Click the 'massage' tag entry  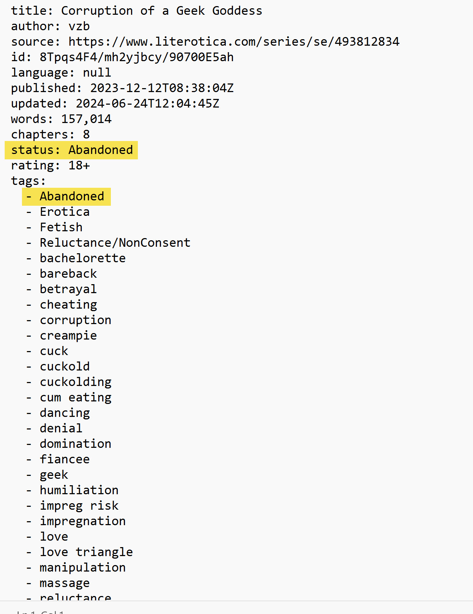pos(65,583)
